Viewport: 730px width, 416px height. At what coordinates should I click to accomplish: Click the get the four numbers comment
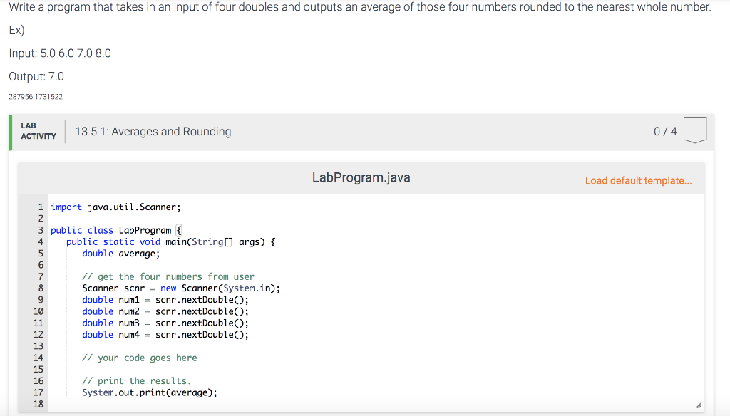pos(168,277)
